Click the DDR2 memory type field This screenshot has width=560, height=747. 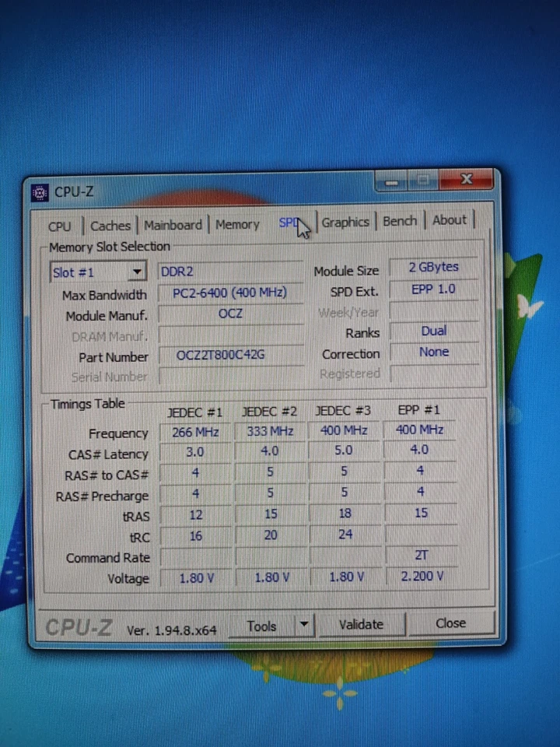[x=230, y=272]
